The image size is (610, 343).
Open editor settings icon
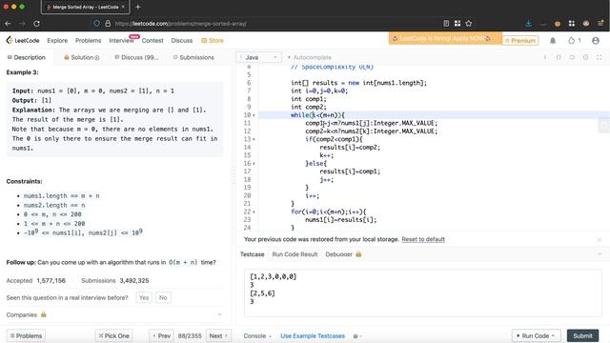click(x=585, y=57)
